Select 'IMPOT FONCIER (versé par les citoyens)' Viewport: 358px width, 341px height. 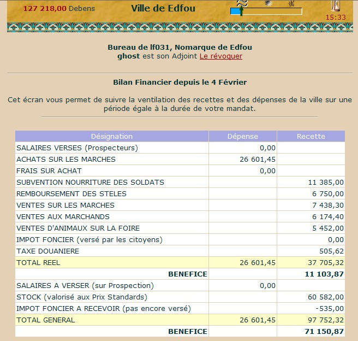[89, 239]
